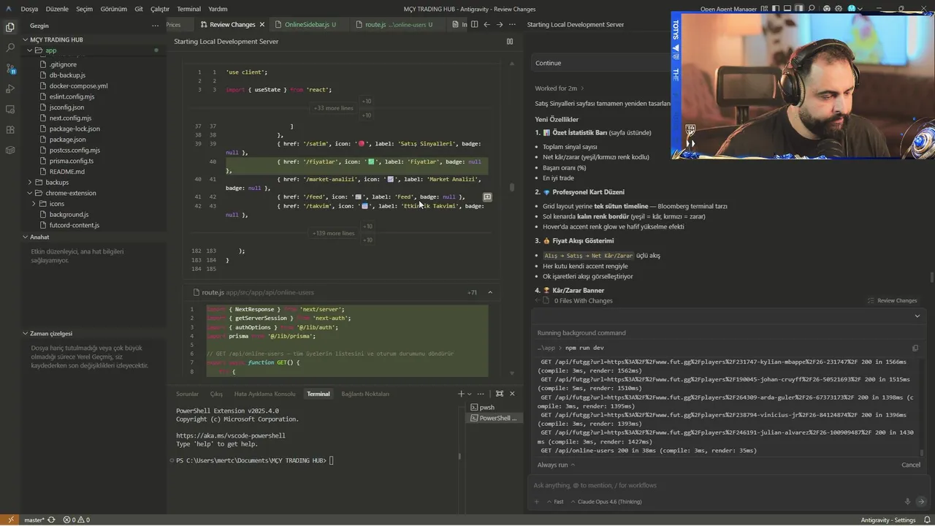Collapse the app folder
Screen dimensions: 935x526
coord(30,50)
